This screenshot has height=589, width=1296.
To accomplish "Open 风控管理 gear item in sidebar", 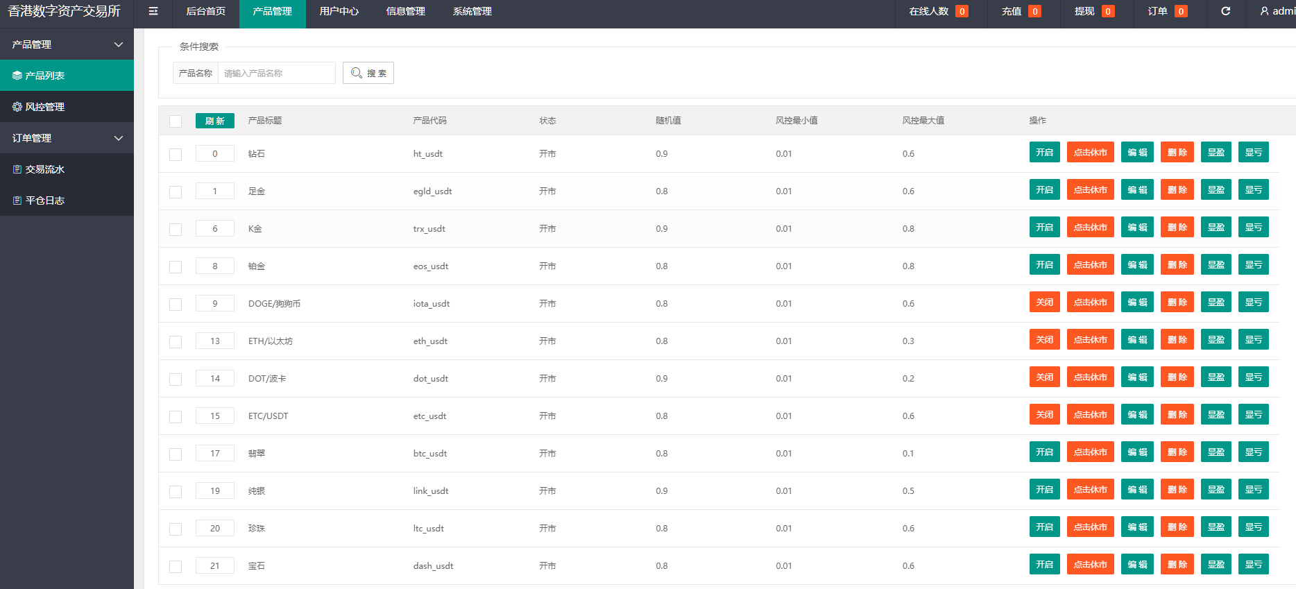I will [67, 107].
